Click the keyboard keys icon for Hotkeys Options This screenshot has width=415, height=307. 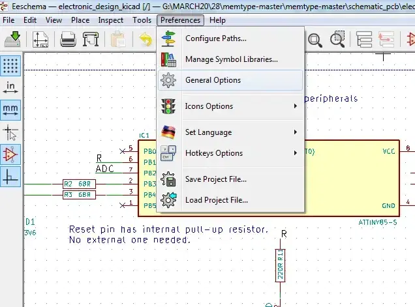168,153
